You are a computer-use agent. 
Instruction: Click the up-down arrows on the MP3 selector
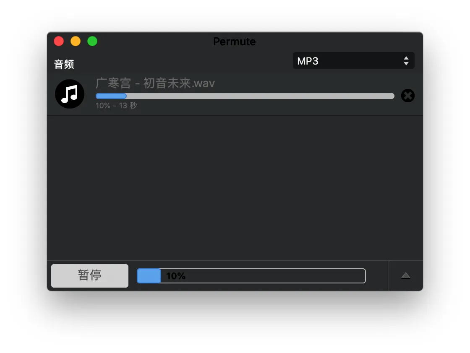tap(406, 61)
